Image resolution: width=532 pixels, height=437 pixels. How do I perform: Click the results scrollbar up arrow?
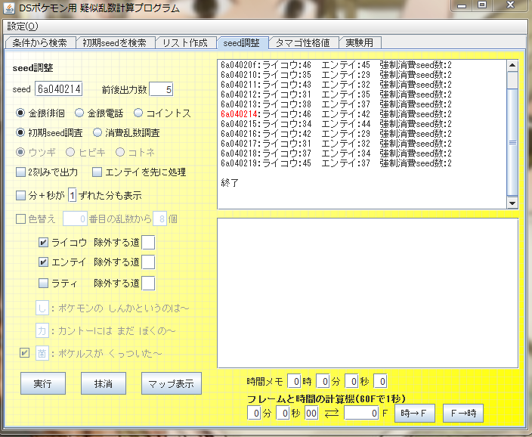click(x=512, y=65)
